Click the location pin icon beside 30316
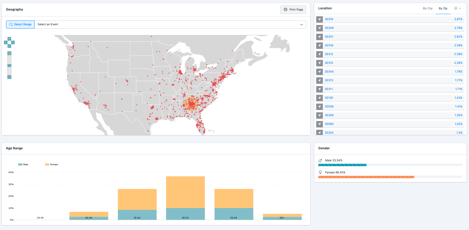This screenshot has height=230, width=469. point(319,19)
